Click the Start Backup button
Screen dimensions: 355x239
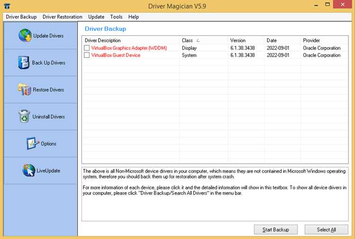[x=276, y=230]
